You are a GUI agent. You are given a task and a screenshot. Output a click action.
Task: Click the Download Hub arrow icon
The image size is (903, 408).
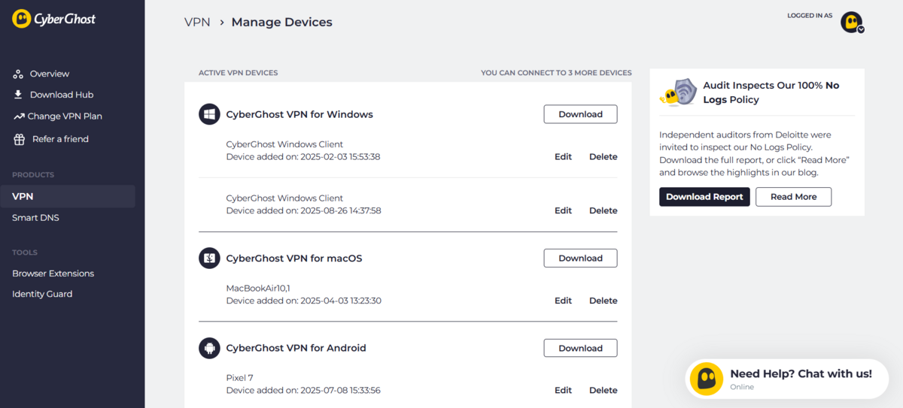coord(18,95)
